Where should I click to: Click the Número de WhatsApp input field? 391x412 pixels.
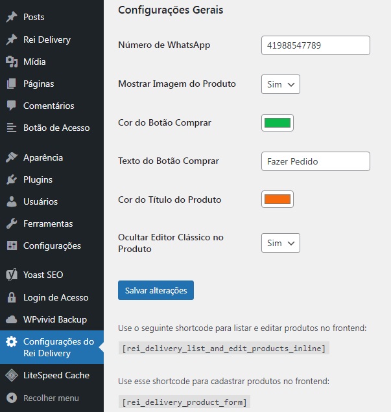(x=316, y=45)
